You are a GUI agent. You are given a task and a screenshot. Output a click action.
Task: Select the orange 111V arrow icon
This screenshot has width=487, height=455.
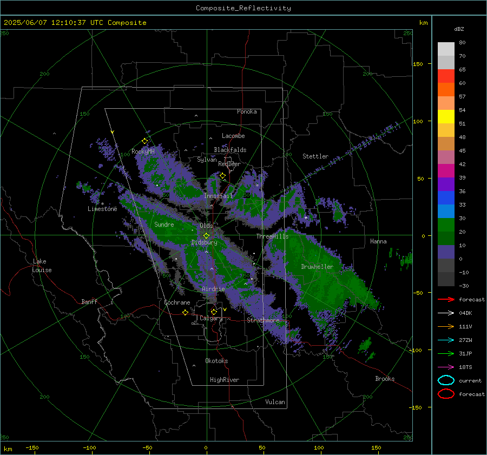[x=446, y=326]
